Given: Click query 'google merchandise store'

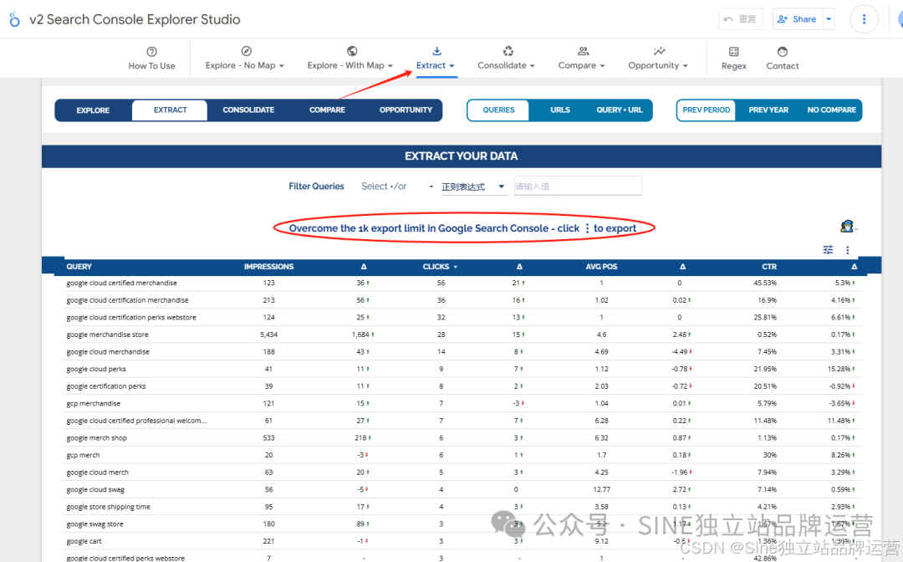Looking at the screenshot, I should click(107, 335).
